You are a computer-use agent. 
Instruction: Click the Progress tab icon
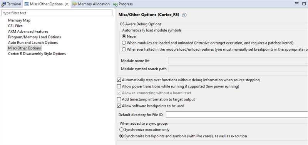pyautogui.click(x=115, y=4)
